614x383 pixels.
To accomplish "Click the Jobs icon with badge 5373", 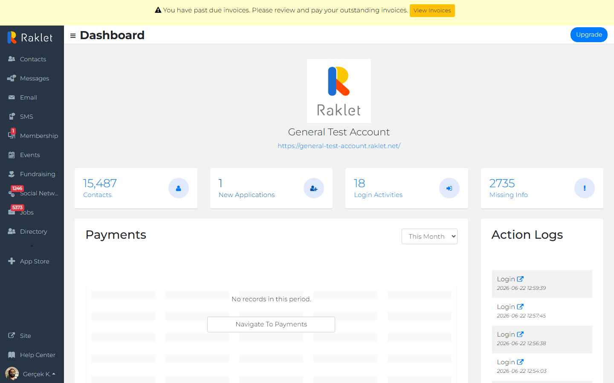I will click(12, 212).
